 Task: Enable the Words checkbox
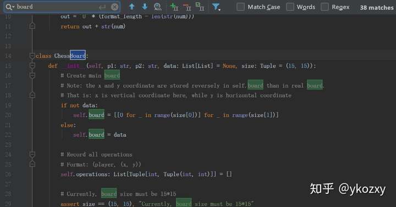click(290, 7)
